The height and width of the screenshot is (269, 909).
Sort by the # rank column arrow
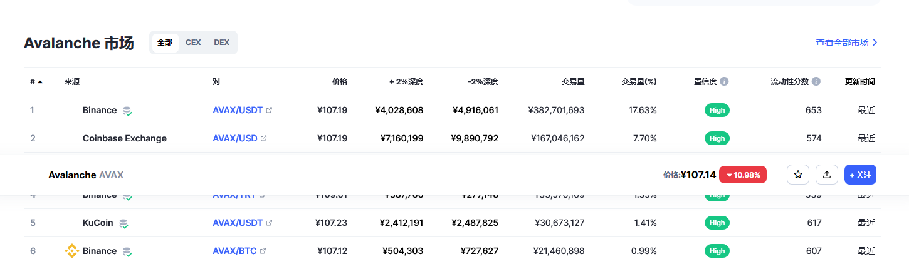[x=40, y=81]
